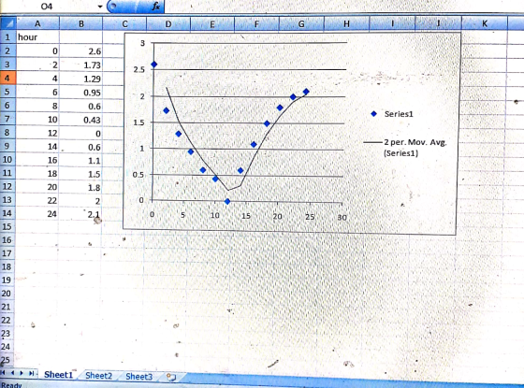This screenshot has height=388, width=524.
Task: Click inside the Name Box showing O4
Action: 47,7
